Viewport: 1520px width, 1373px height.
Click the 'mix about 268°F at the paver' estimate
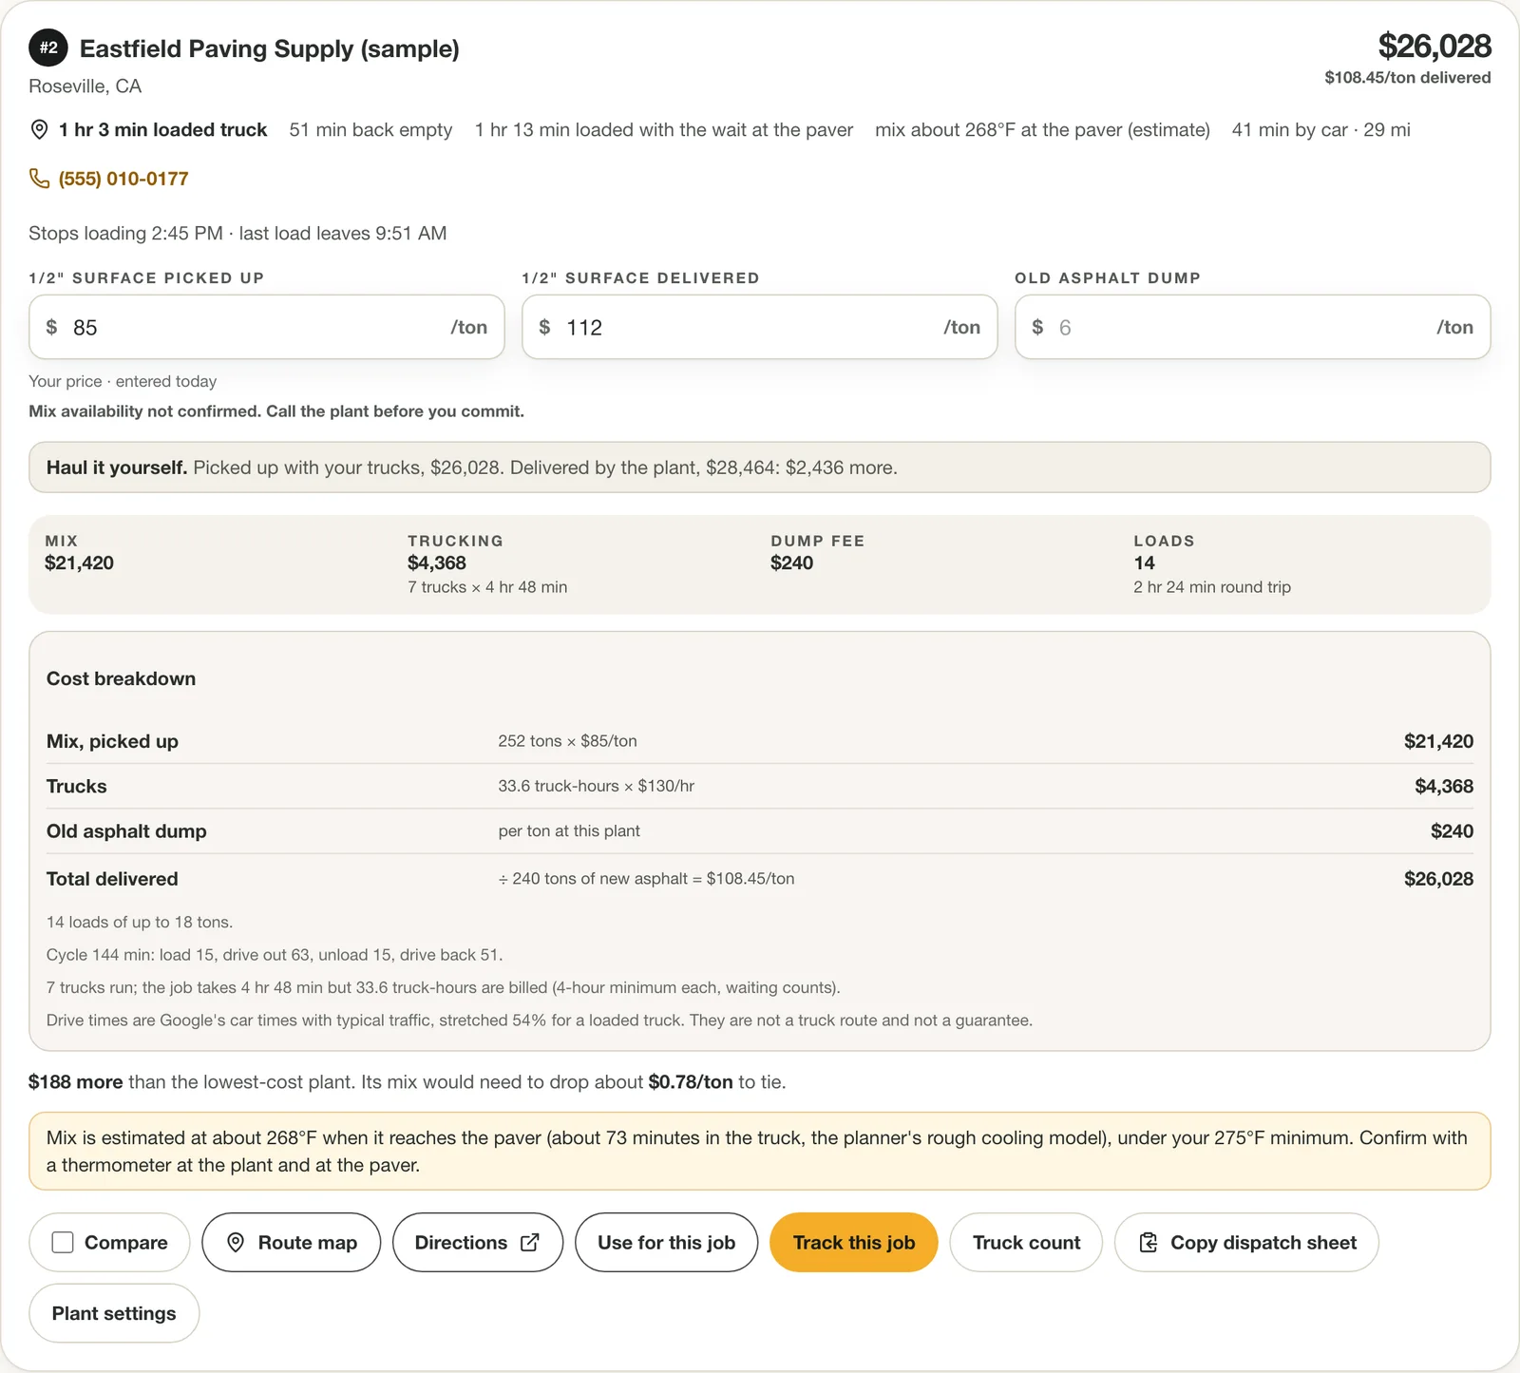[1042, 129]
